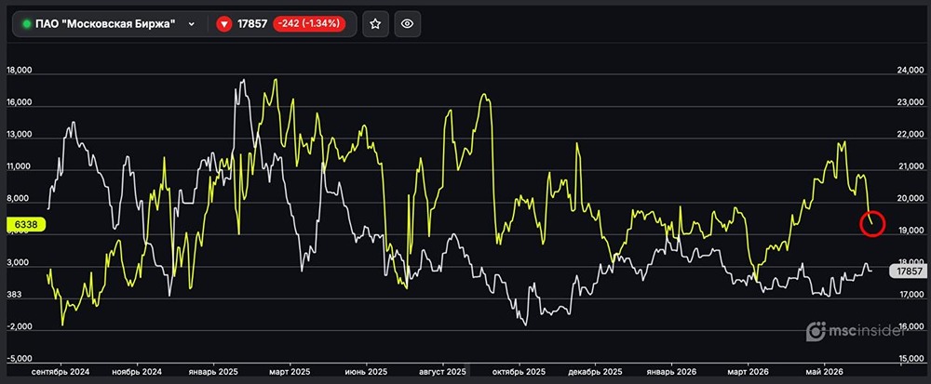931x384 pixels.
Task: Click the red down-arrow price icon
Action: [223, 23]
